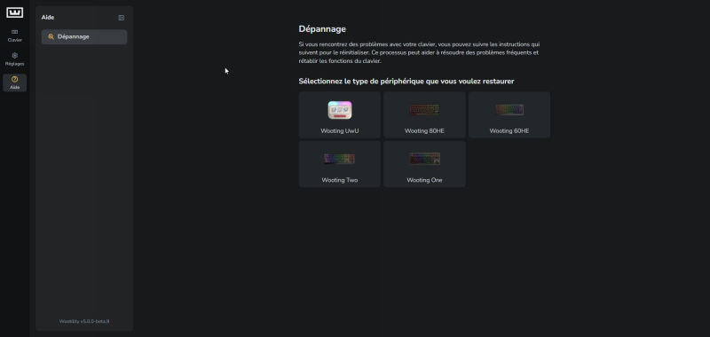Click the Wootility v5.0.0-beta version text
Image resolution: width=710 pixels, height=337 pixels.
84,321
